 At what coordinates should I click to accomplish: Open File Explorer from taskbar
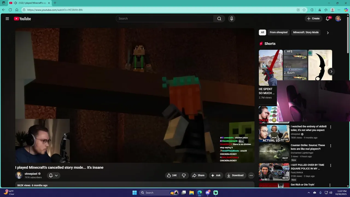(192, 193)
